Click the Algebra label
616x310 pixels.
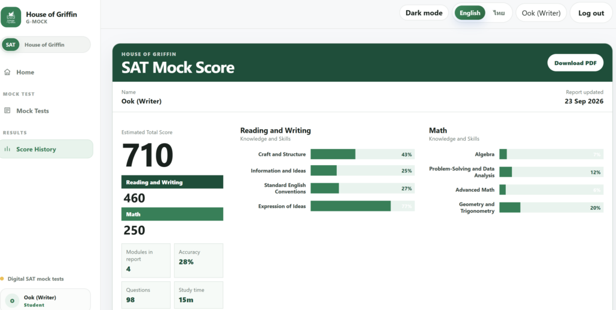(x=485, y=154)
